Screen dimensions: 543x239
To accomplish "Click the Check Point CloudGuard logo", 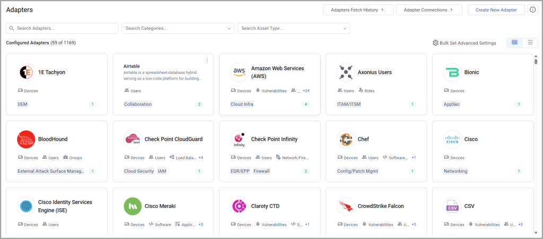I will [x=133, y=139].
